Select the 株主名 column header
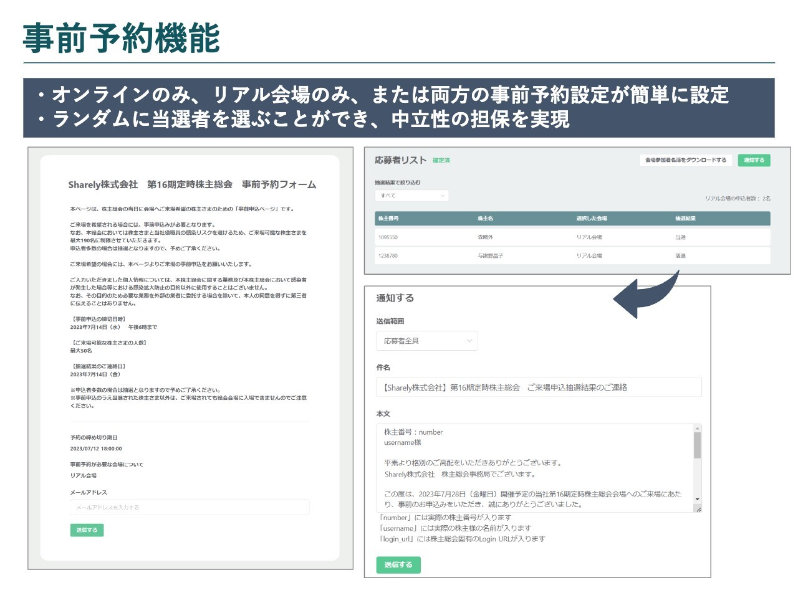This screenshot has height=598, width=798. [485, 219]
